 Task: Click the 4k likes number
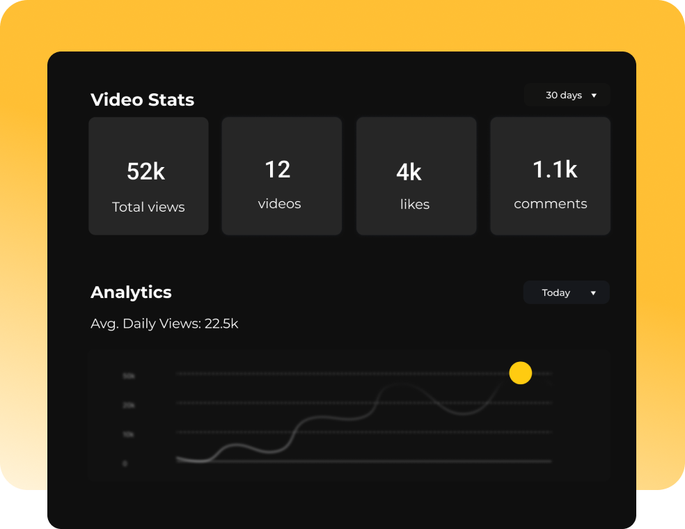click(x=409, y=173)
